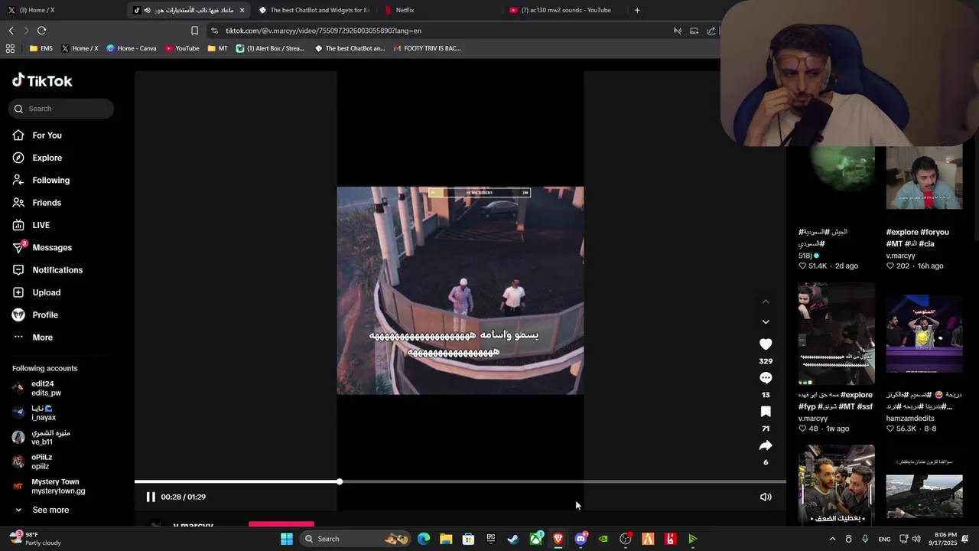This screenshot has height=551, width=979.
Task: Open a new browser tab
Action: [x=637, y=10]
